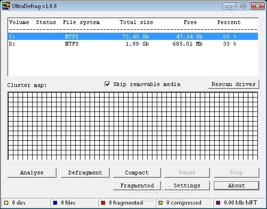Click the blue files color swatch
Viewport: 267px width, 209px height.
click(x=55, y=203)
